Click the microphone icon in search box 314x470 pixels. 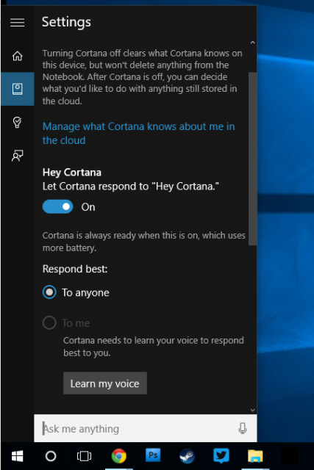(x=243, y=428)
